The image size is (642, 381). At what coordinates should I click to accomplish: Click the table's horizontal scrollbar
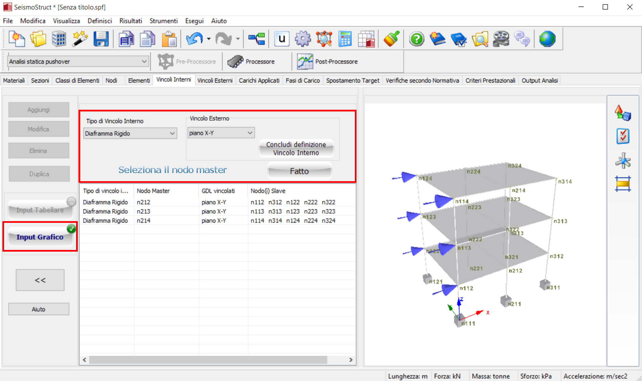(208, 360)
